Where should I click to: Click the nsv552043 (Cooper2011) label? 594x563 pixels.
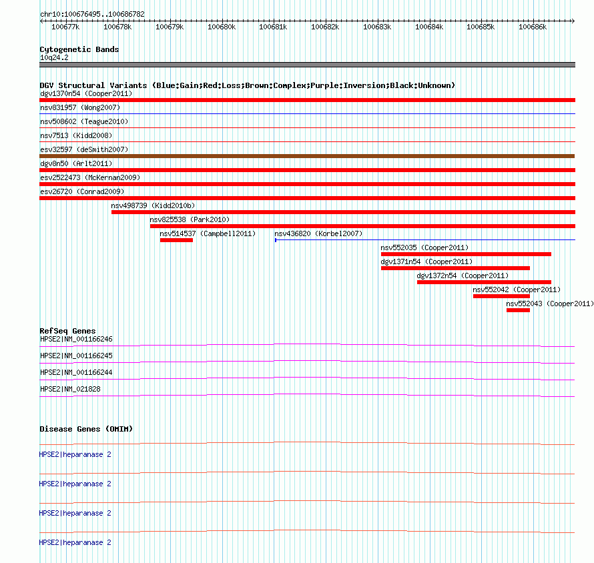coord(550,304)
